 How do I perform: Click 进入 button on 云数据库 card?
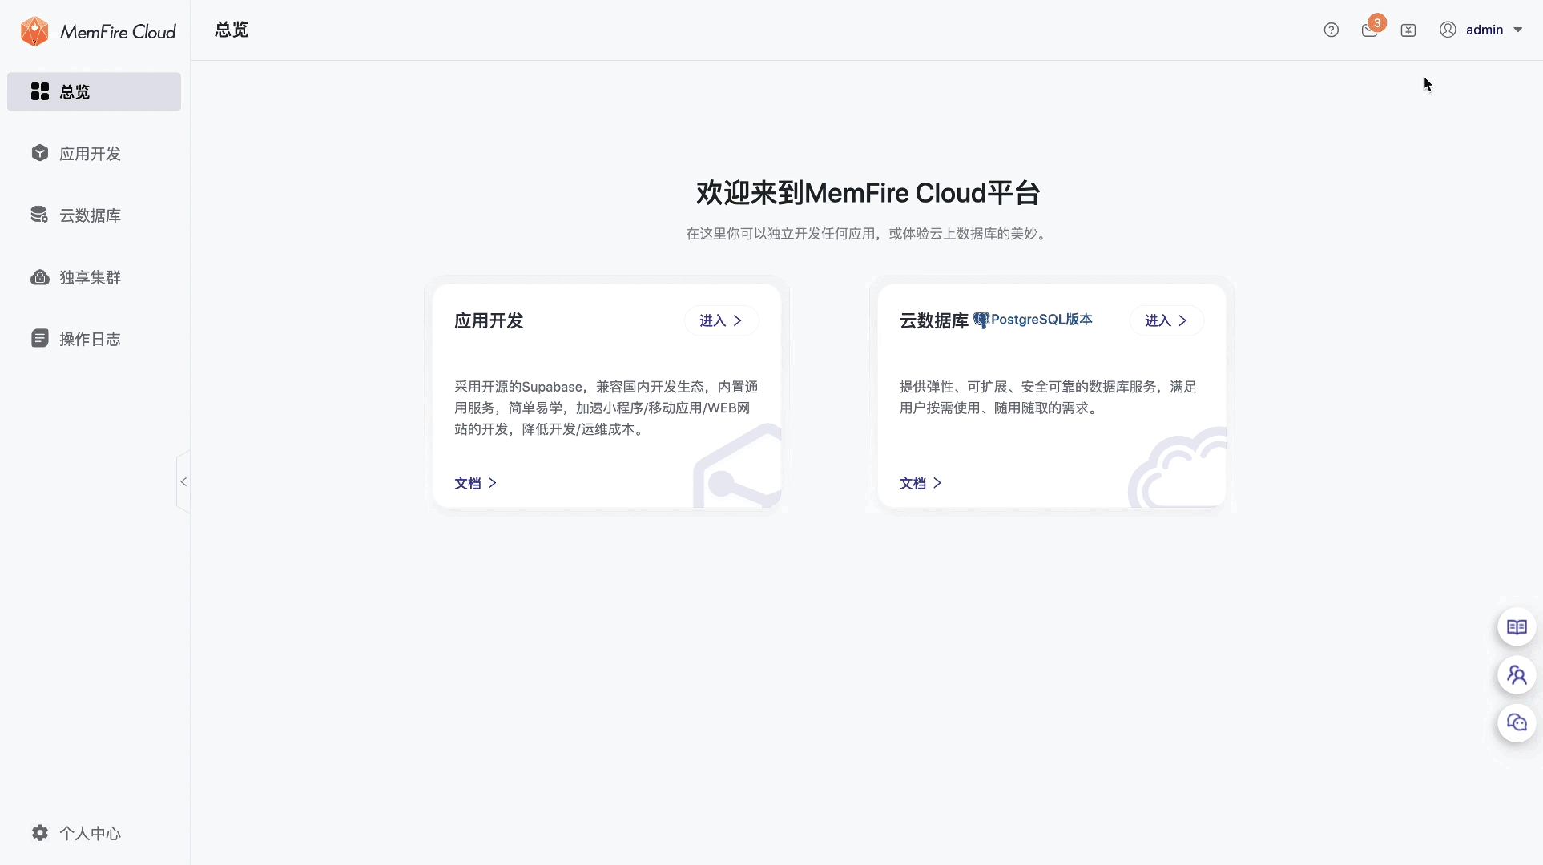pyautogui.click(x=1166, y=320)
